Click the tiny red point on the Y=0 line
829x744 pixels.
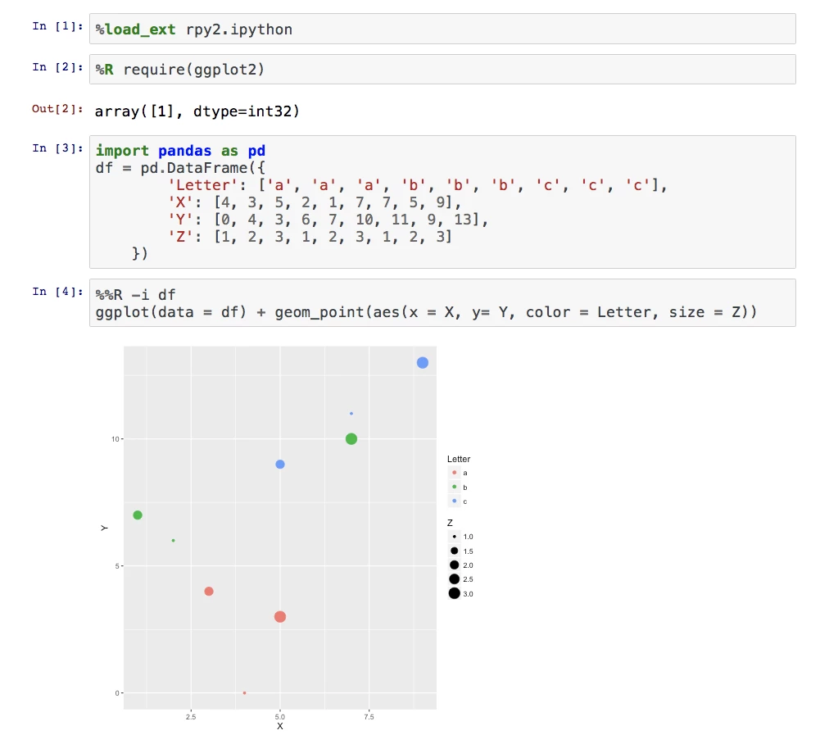point(244,693)
